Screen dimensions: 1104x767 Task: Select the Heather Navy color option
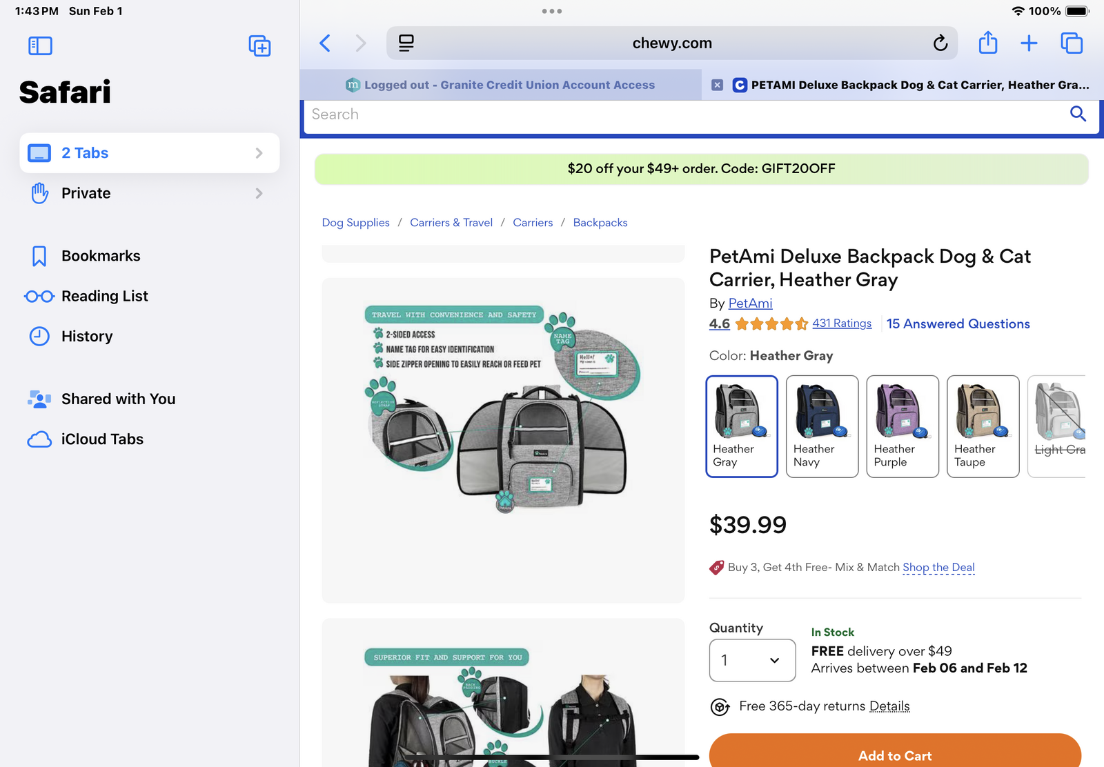(x=822, y=426)
